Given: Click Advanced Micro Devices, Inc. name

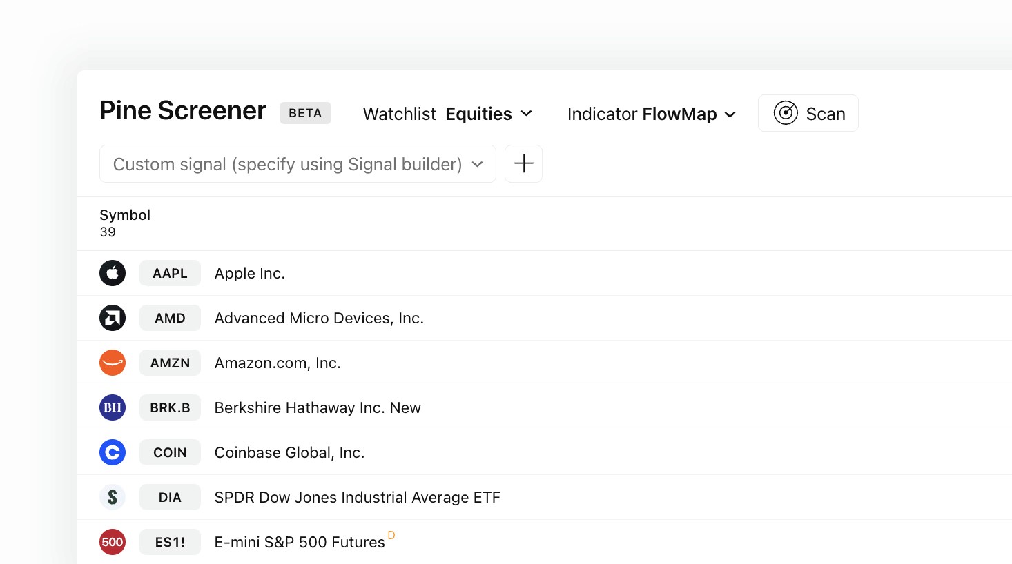Looking at the screenshot, I should click(x=319, y=318).
